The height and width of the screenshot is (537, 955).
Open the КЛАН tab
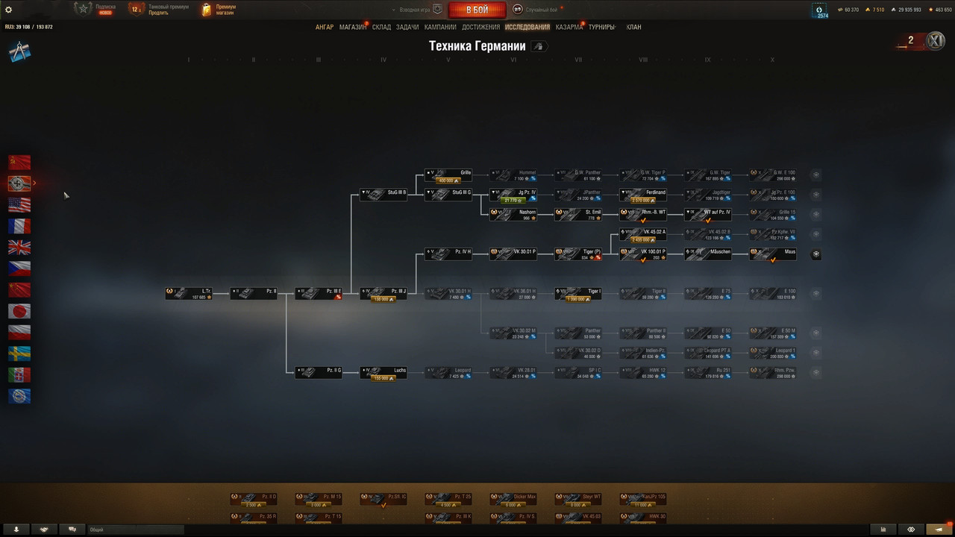[633, 28]
